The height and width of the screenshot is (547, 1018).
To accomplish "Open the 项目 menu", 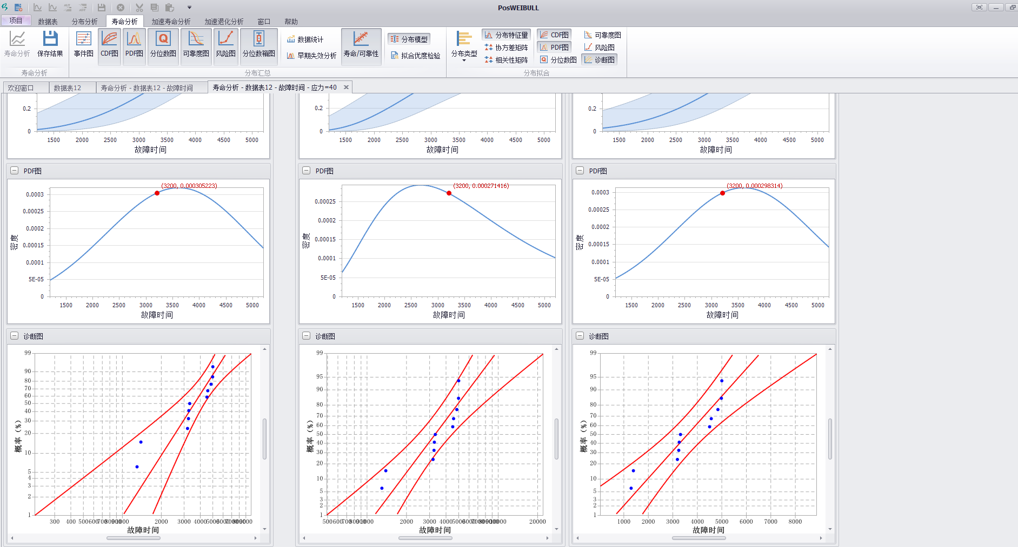I will pos(16,21).
